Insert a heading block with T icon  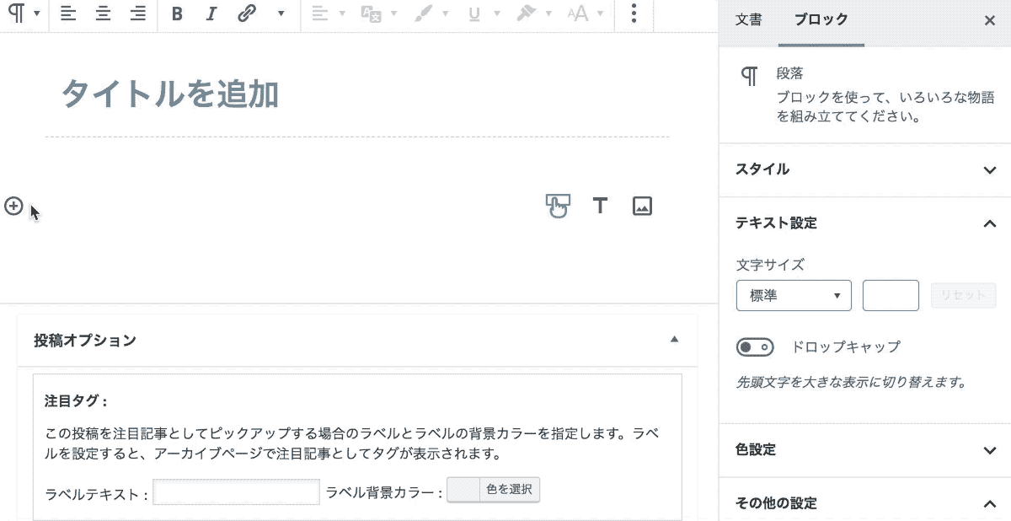coord(599,206)
